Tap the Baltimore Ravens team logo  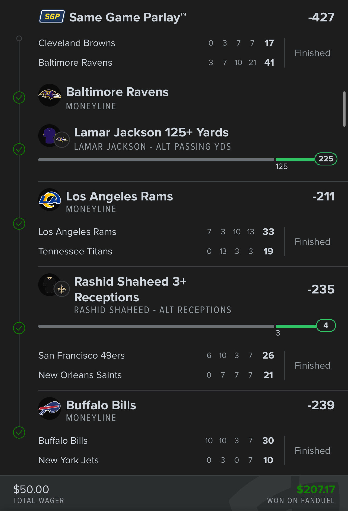pos(50,95)
